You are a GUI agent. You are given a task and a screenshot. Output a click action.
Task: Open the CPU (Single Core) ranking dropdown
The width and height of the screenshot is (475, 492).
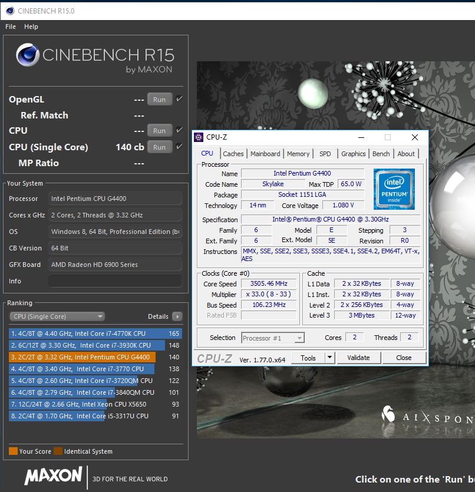[57, 316]
